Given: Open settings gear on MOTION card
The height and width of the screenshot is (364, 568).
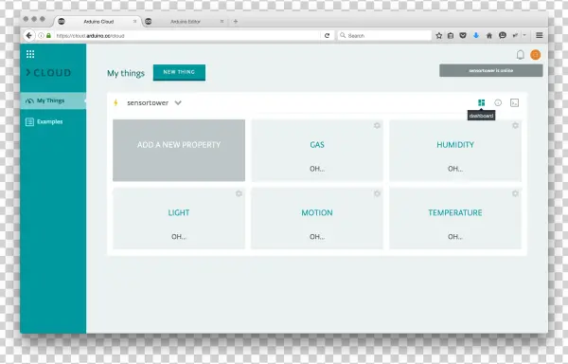Looking at the screenshot, I should click(x=377, y=193).
